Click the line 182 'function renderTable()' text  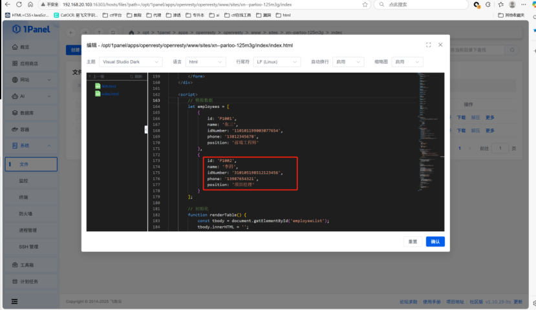pyautogui.click(x=217, y=215)
